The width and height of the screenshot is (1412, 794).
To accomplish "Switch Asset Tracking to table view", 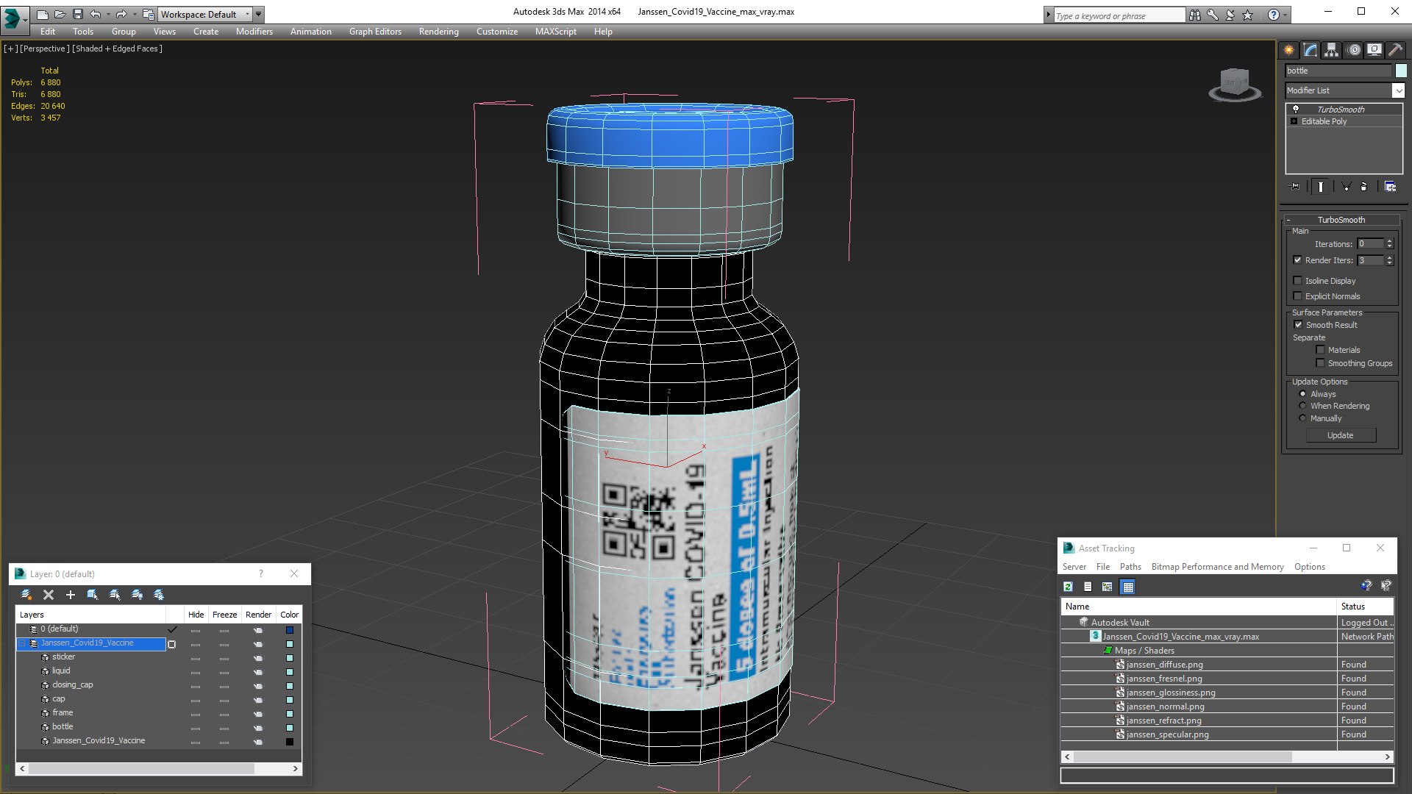I will point(1127,587).
